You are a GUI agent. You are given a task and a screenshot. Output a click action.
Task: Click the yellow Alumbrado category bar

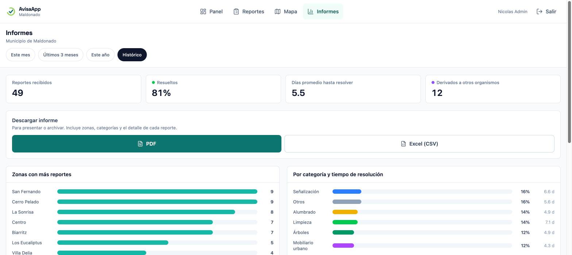(x=345, y=212)
